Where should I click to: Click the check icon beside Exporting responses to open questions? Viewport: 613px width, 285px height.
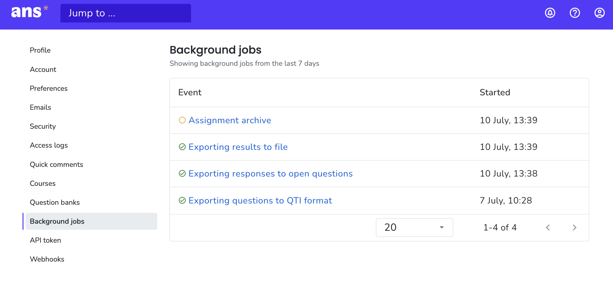click(x=182, y=174)
